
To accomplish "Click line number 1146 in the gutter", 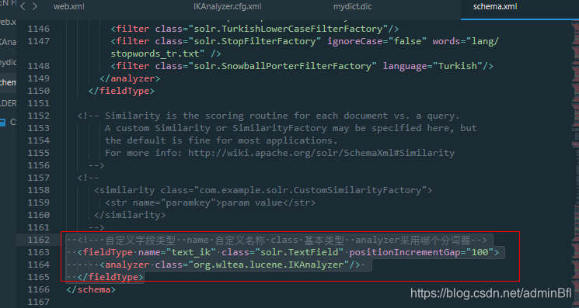I will (x=38, y=29).
